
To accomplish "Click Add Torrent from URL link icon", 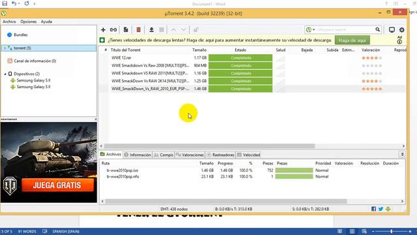I will [x=113, y=30].
